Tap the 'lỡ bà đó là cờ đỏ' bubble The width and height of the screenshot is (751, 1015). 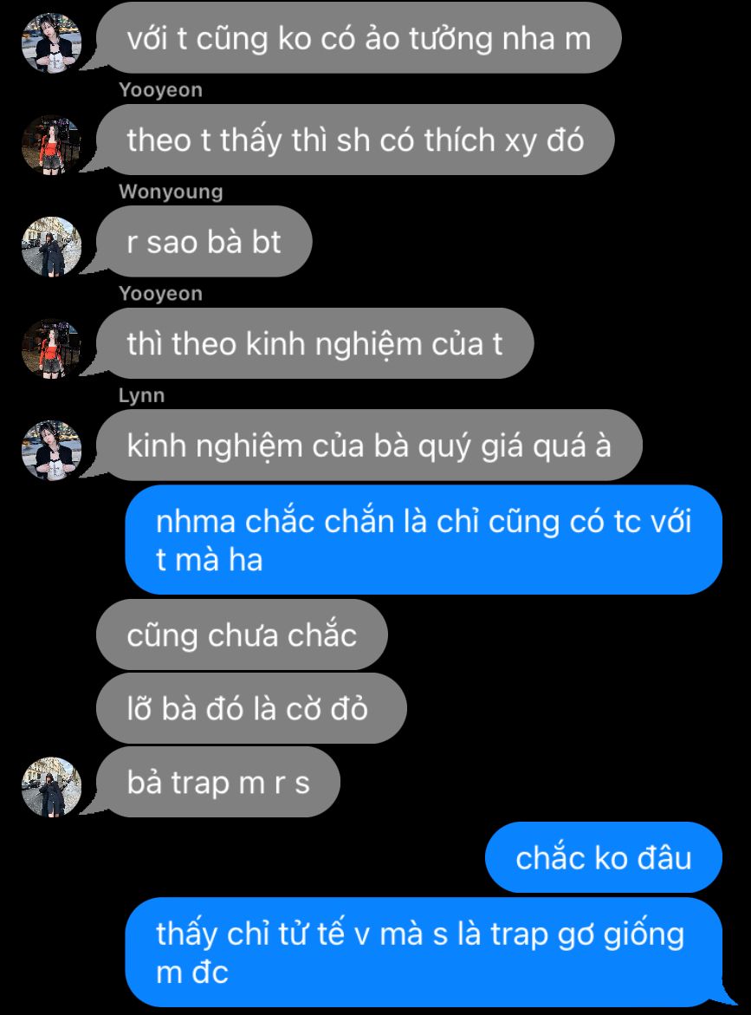[x=251, y=708]
